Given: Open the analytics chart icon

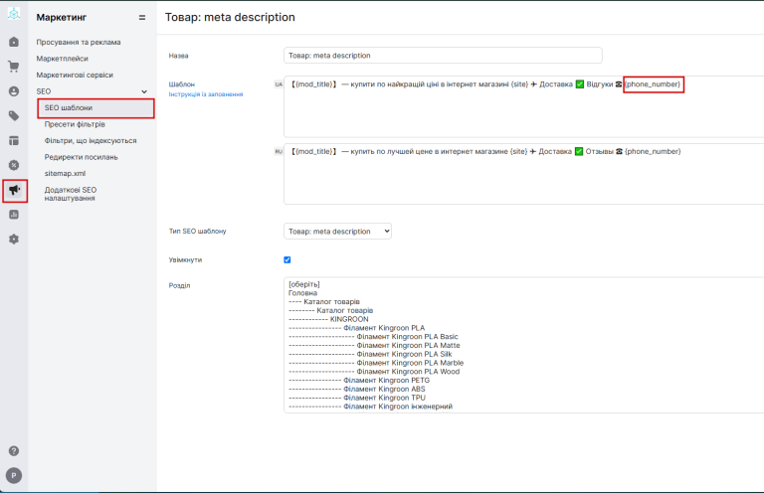Looking at the screenshot, I should (x=14, y=215).
